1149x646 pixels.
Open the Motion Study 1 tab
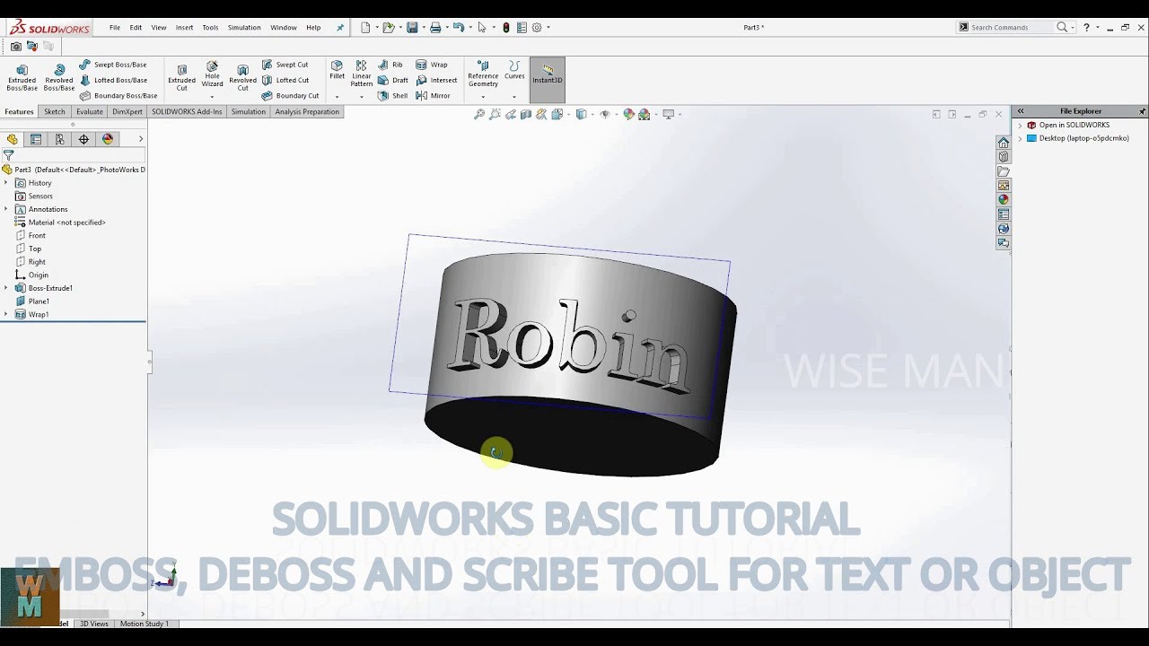coord(145,624)
